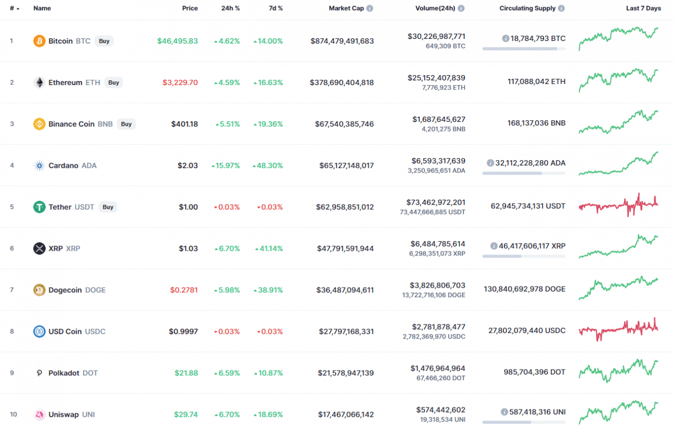Screen dimensions: 673x429
Task: Sort the table by the # rank column
Action: [x=14, y=8]
